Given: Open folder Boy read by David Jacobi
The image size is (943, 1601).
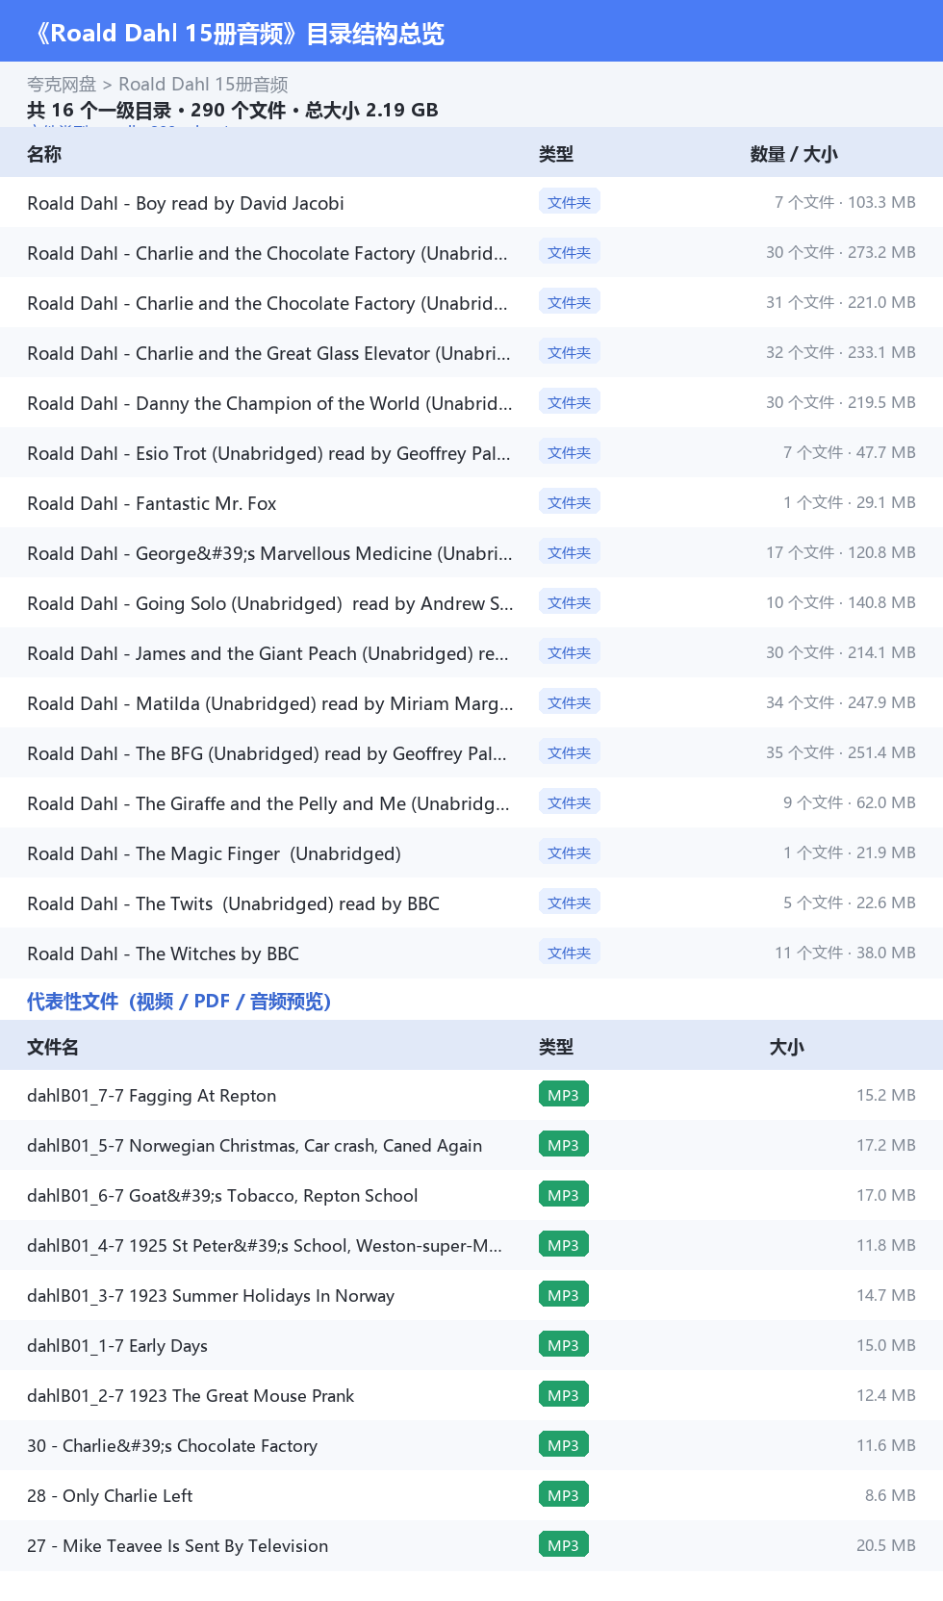Looking at the screenshot, I should (x=186, y=203).
